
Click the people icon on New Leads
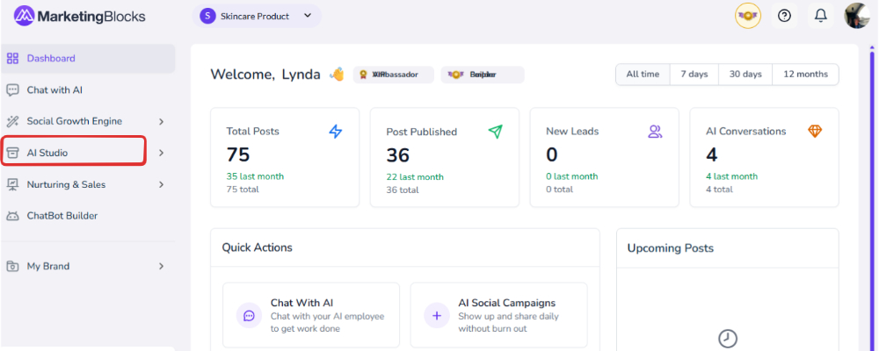[x=655, y=132]
